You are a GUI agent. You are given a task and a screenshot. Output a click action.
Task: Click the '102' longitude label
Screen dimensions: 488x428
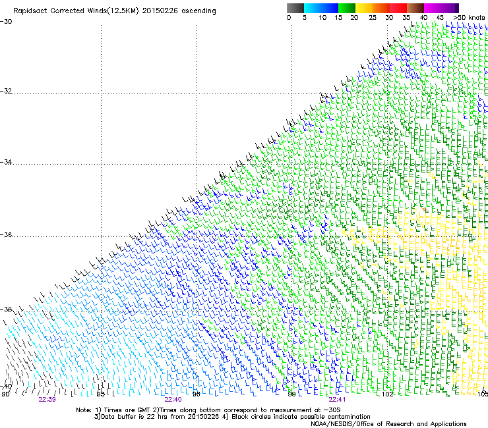click(x=388, y=394)
